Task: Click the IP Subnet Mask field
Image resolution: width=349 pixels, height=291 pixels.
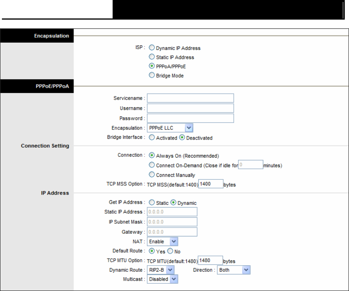Action: (x=172, y=222)
